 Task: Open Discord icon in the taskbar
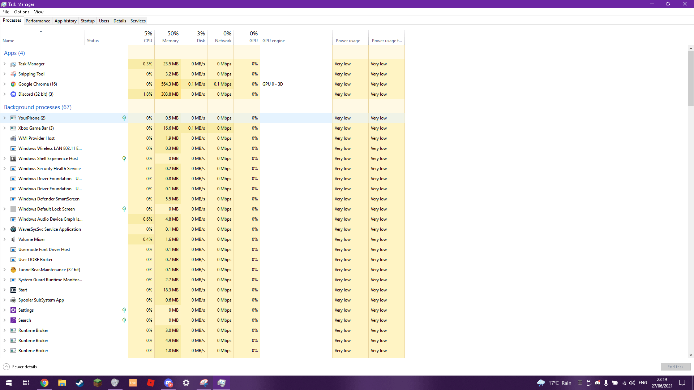tap(168, 383)
